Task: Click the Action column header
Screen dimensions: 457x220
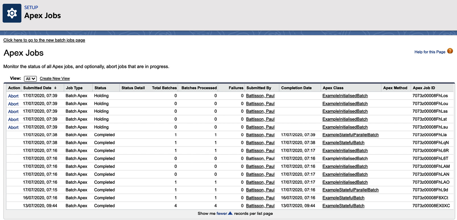Action: (14, 88)
